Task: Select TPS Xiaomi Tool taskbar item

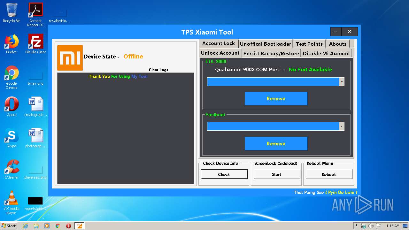Action: (79, 226)
